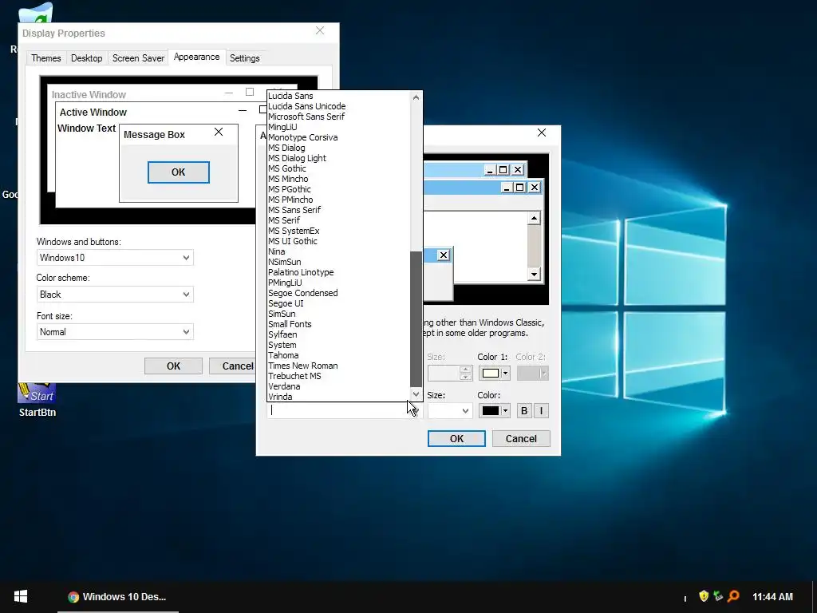
Task: Click the font list scroll up arrow
Action: coord(416,97)
